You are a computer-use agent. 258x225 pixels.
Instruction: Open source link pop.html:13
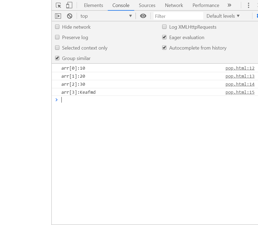click(240, 76)
